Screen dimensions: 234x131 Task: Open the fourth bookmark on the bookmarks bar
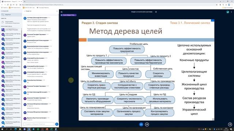[x=43, y=8]
